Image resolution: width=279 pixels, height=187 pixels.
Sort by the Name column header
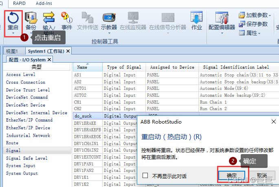tap(88, 67)
